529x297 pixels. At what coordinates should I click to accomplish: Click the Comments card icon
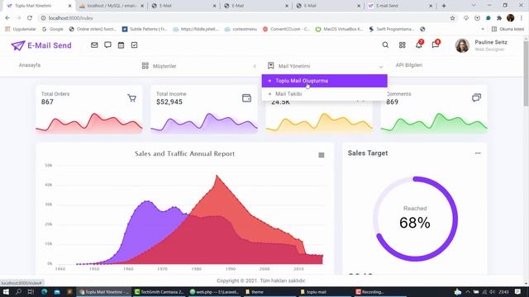pyautogui.click(x=476, y=97)
